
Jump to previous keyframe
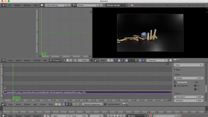tap(111, 116)
